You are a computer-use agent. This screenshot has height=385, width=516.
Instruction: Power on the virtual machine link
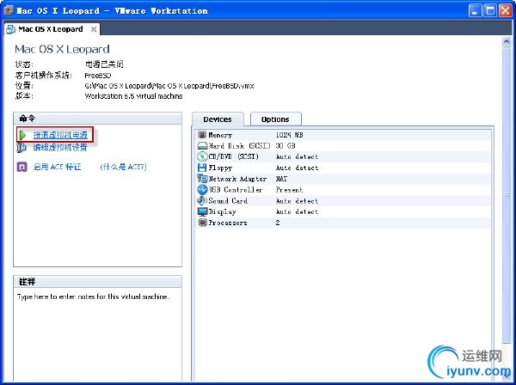pos(60,135)
